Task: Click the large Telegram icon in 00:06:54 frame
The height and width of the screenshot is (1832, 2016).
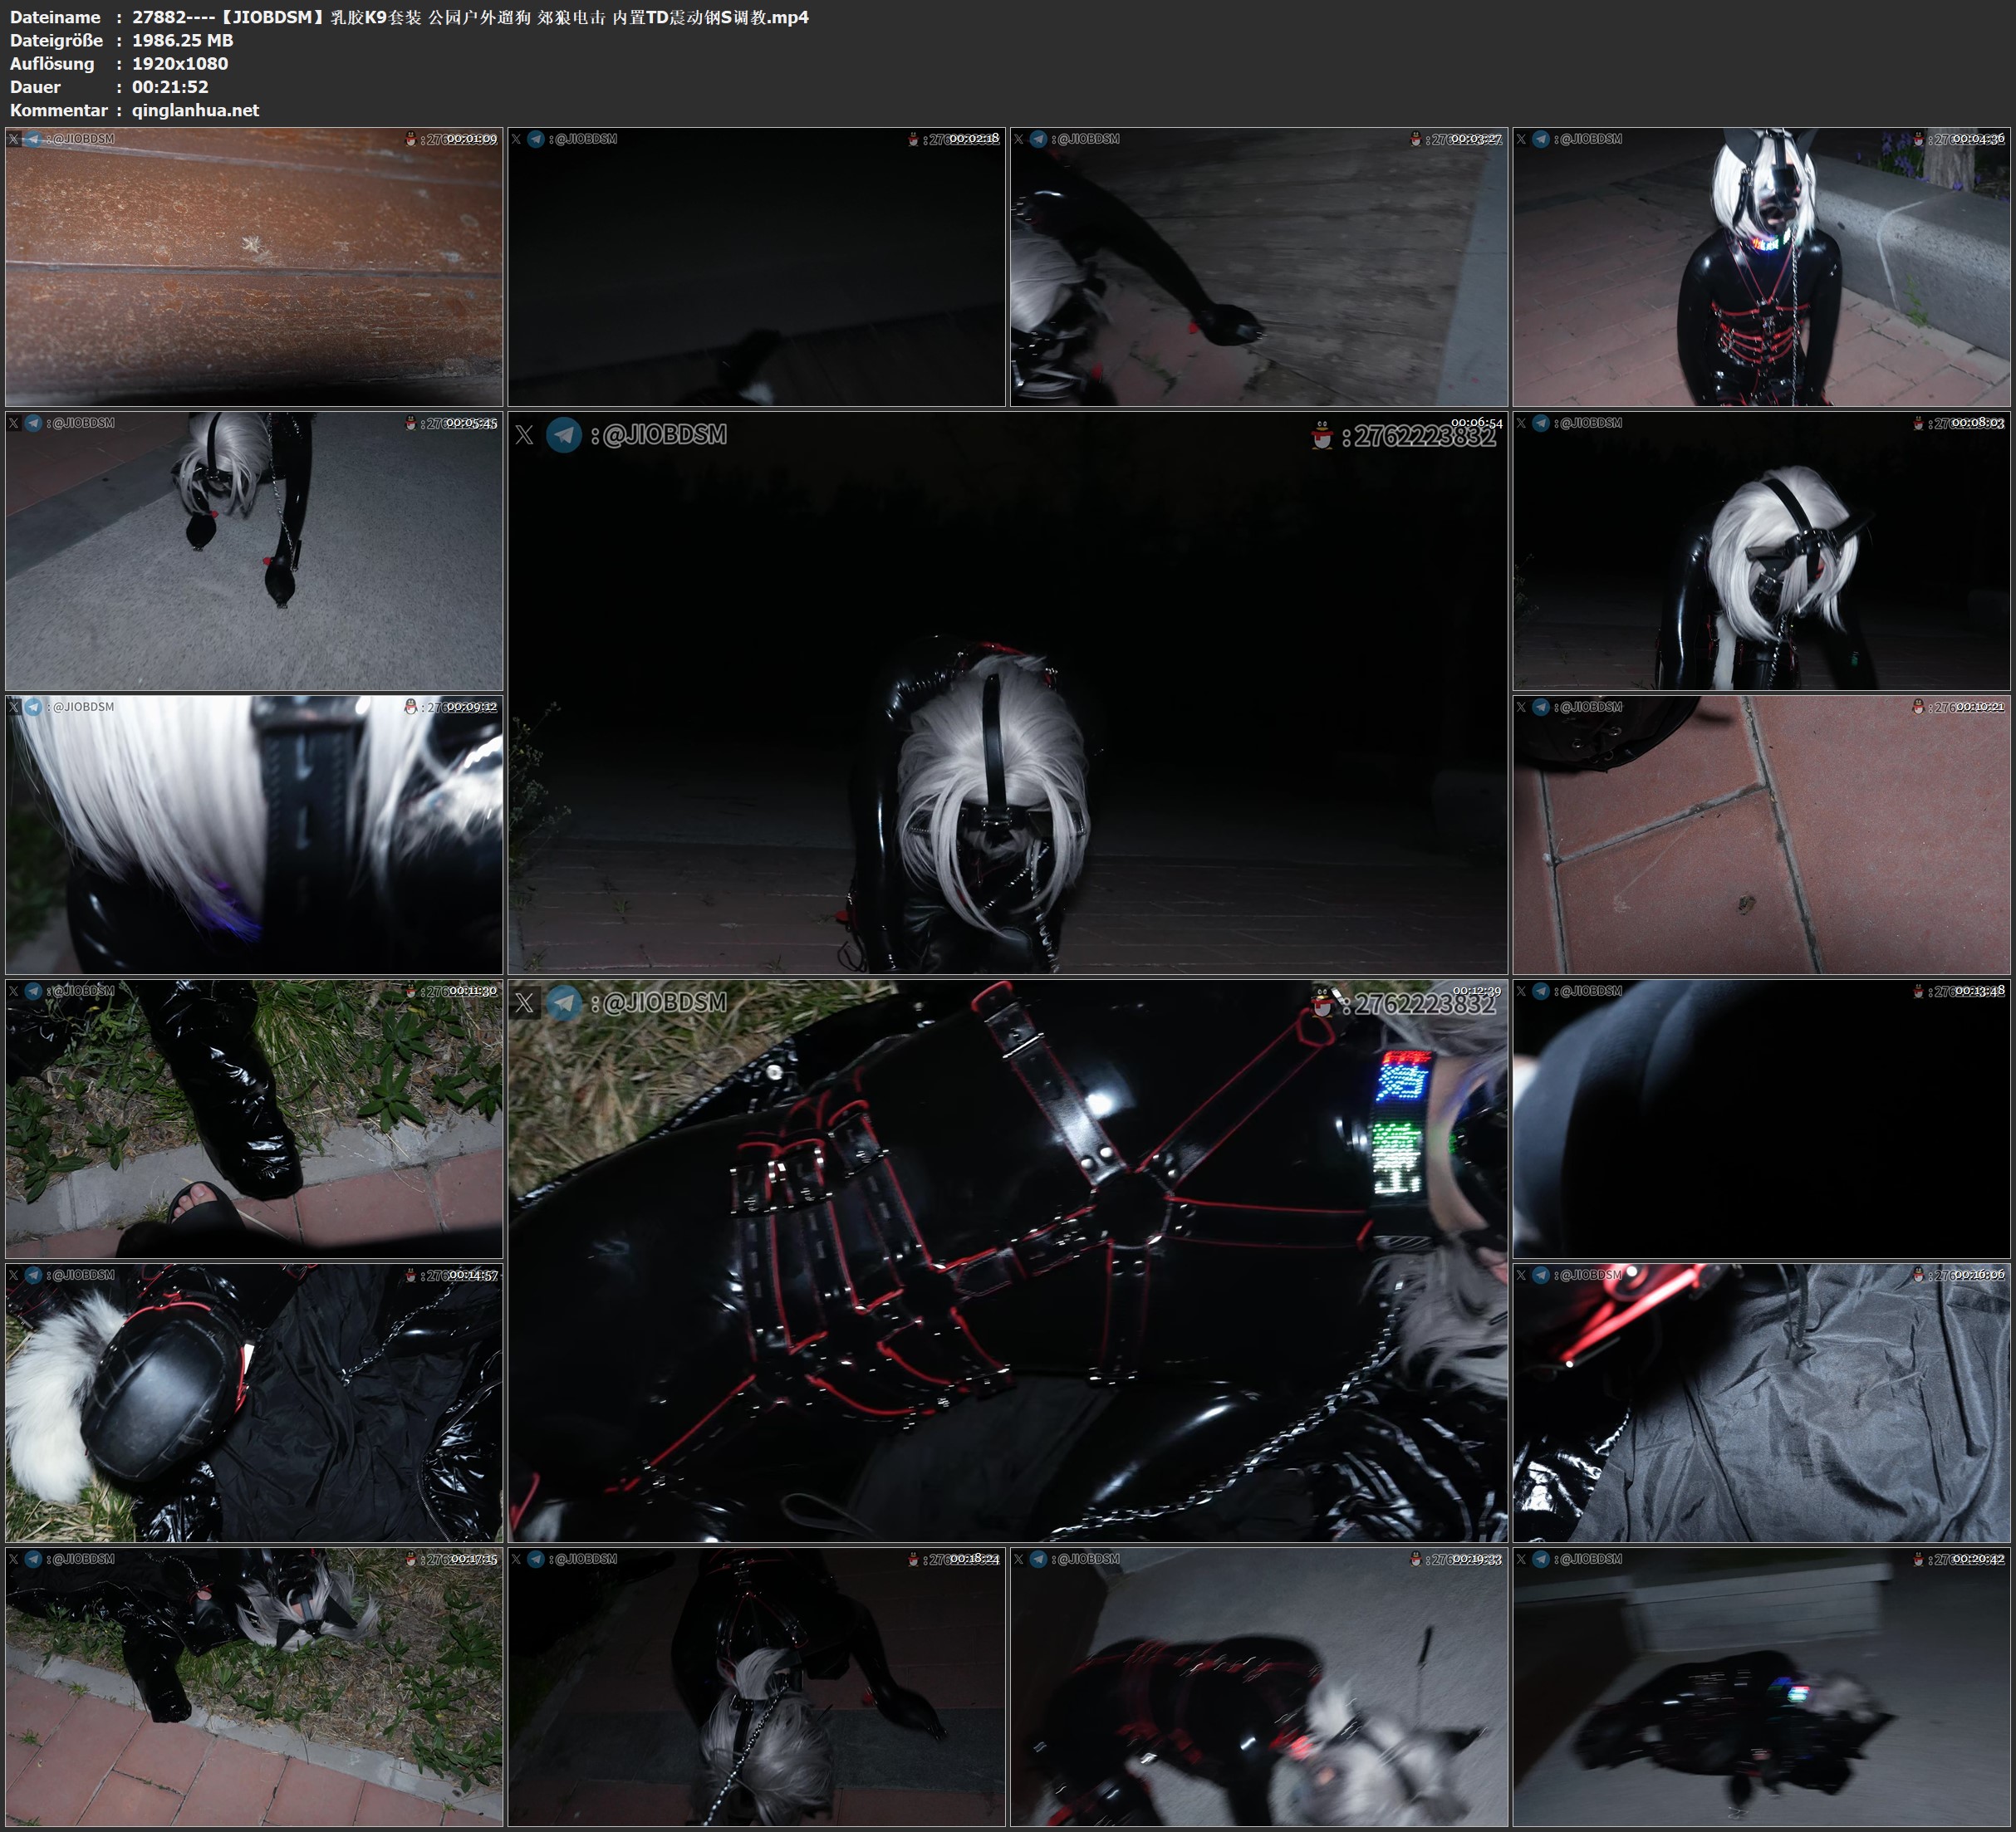Action: click(564, 435)
